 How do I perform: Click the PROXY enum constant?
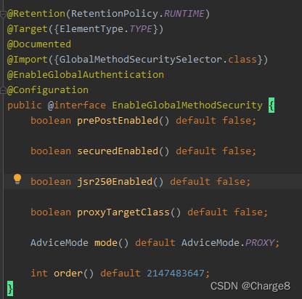pyautogui.click(x=260, y=243)
